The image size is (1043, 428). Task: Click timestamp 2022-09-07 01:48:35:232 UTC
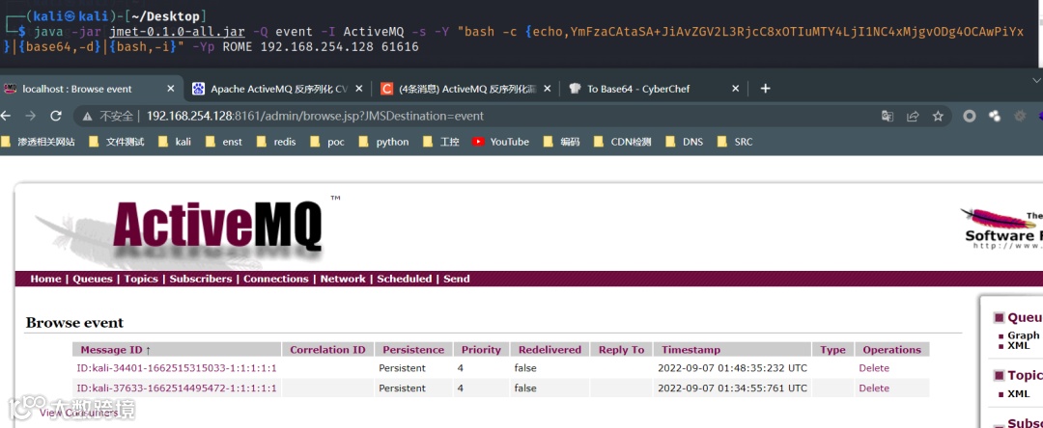[x=732, y=368]
